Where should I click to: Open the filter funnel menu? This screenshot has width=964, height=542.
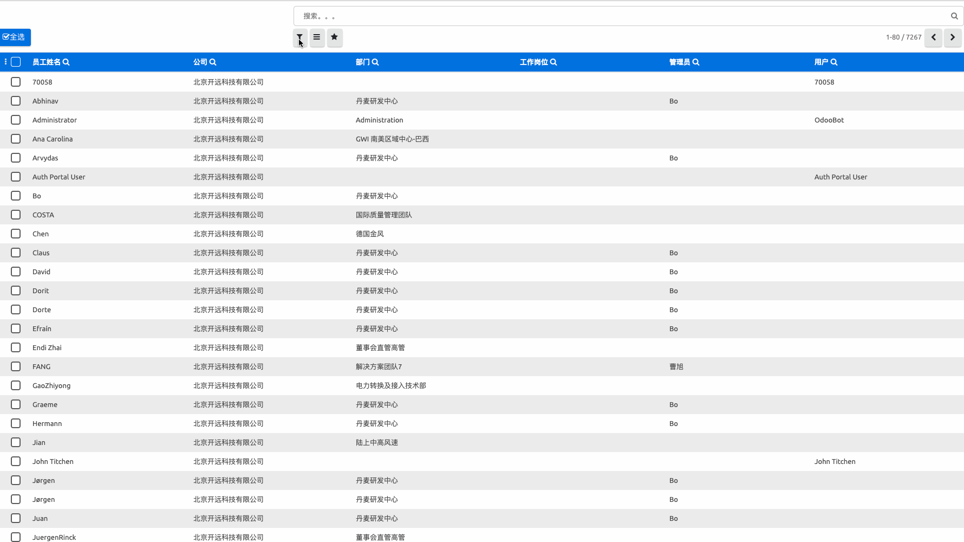[x=299, y=37]
